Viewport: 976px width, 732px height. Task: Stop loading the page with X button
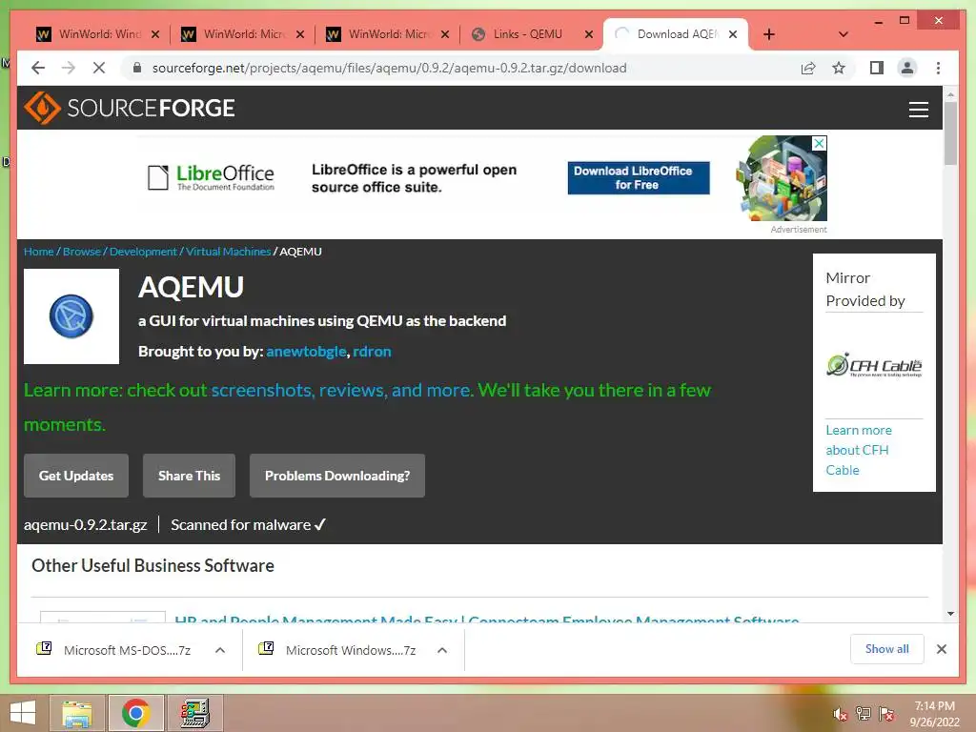(99, 68)
